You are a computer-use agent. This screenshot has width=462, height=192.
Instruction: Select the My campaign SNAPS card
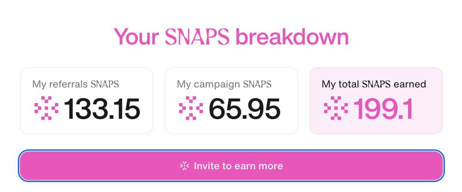click(x=231, y=101)
